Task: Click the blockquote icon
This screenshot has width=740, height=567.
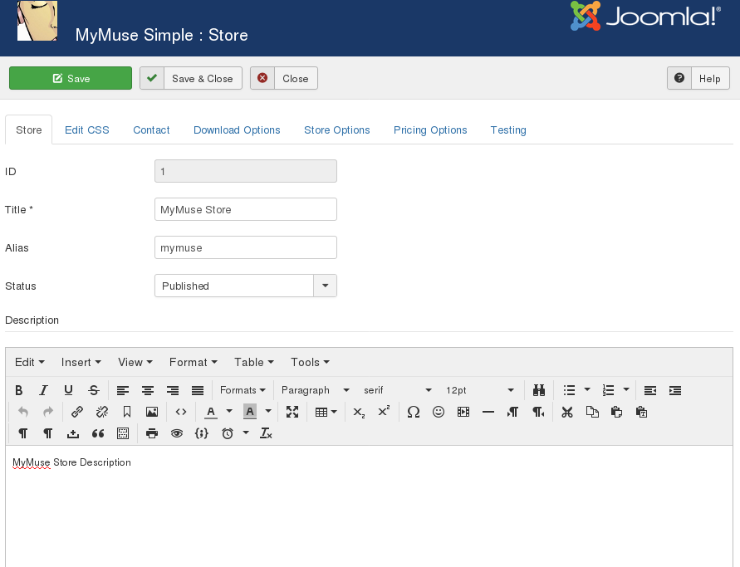Action: (98, 433)
